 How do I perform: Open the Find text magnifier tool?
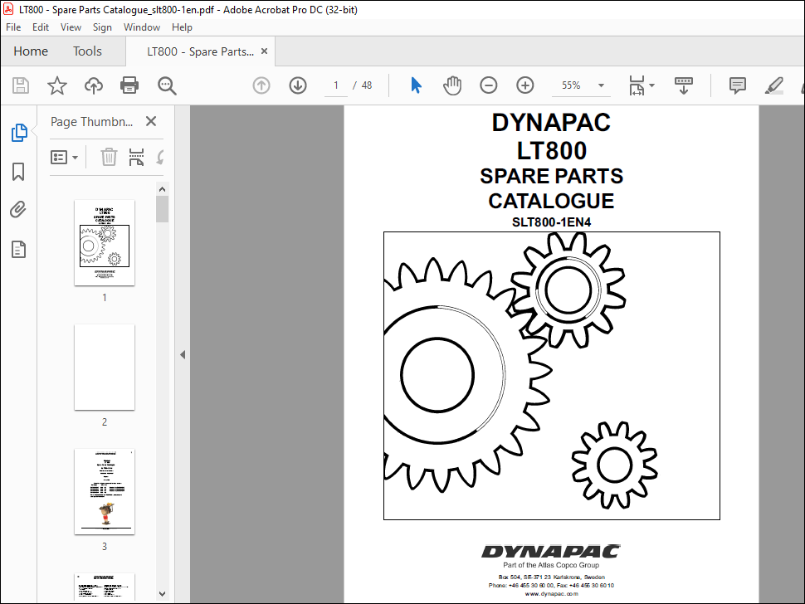[x=167, y=85]
